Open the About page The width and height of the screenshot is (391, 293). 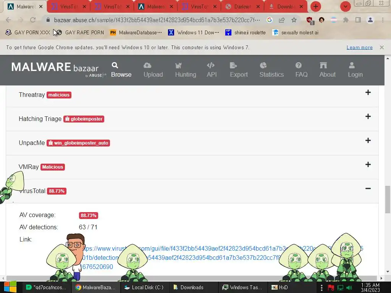tap(327, 70)
